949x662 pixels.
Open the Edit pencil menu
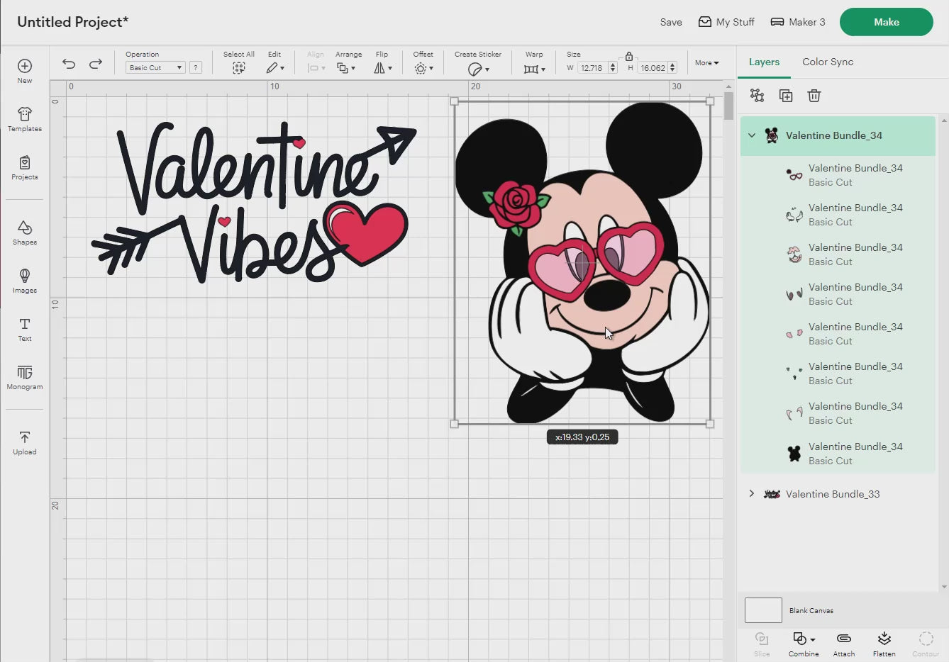(x=275, y=68)
